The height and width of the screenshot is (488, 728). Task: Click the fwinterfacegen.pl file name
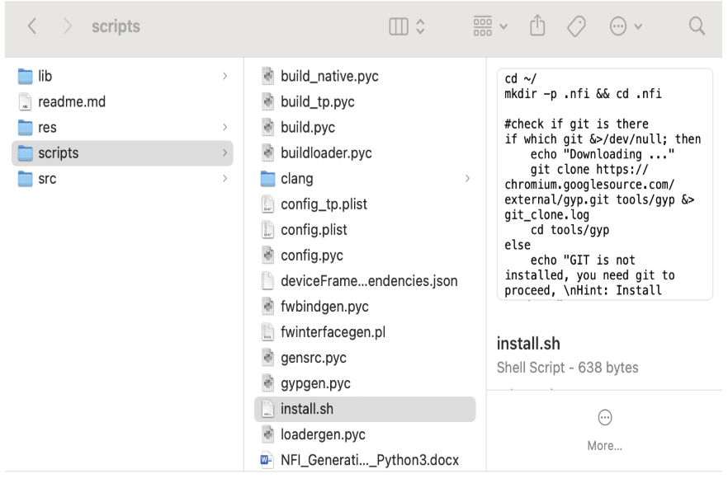click(x=333, y=332)
